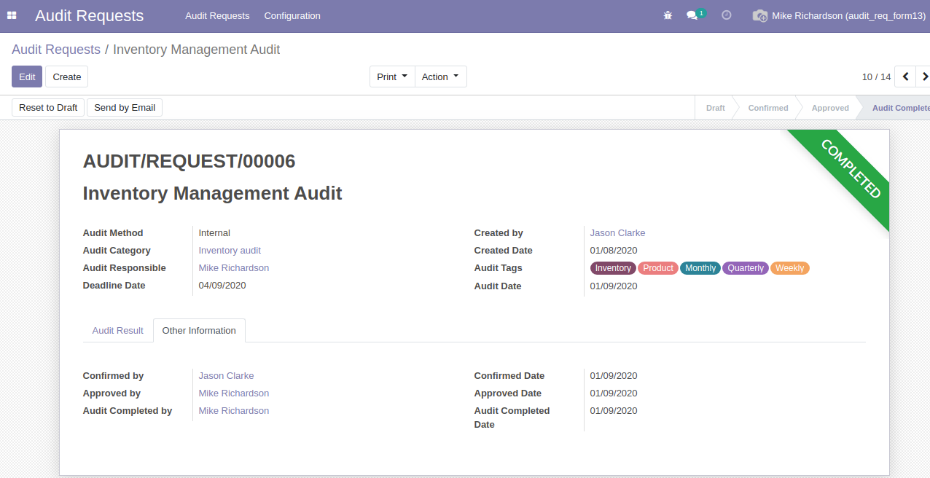
Task: Select the Confirmed status stage
Action: pos(768,108)
